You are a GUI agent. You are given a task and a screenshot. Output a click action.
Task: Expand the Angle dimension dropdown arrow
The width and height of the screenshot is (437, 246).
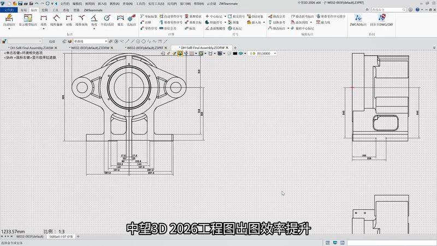94,29
